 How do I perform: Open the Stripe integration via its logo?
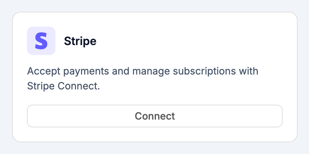point(41,41)
